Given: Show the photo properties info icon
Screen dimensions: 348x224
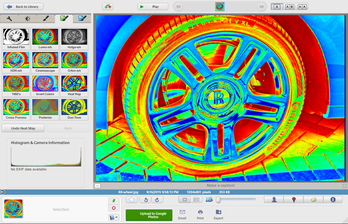Looking at the screenshot, I should tap(332, 200).
